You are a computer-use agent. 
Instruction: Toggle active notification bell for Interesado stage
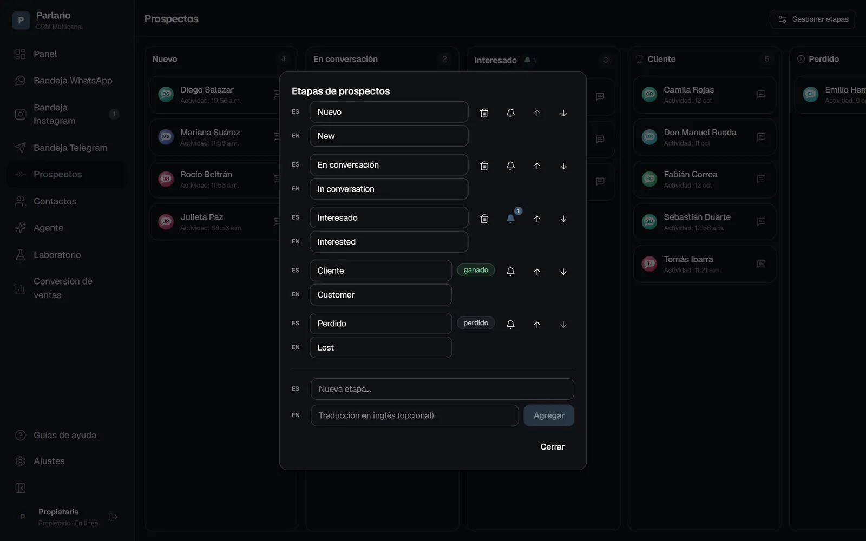point(510,219)
